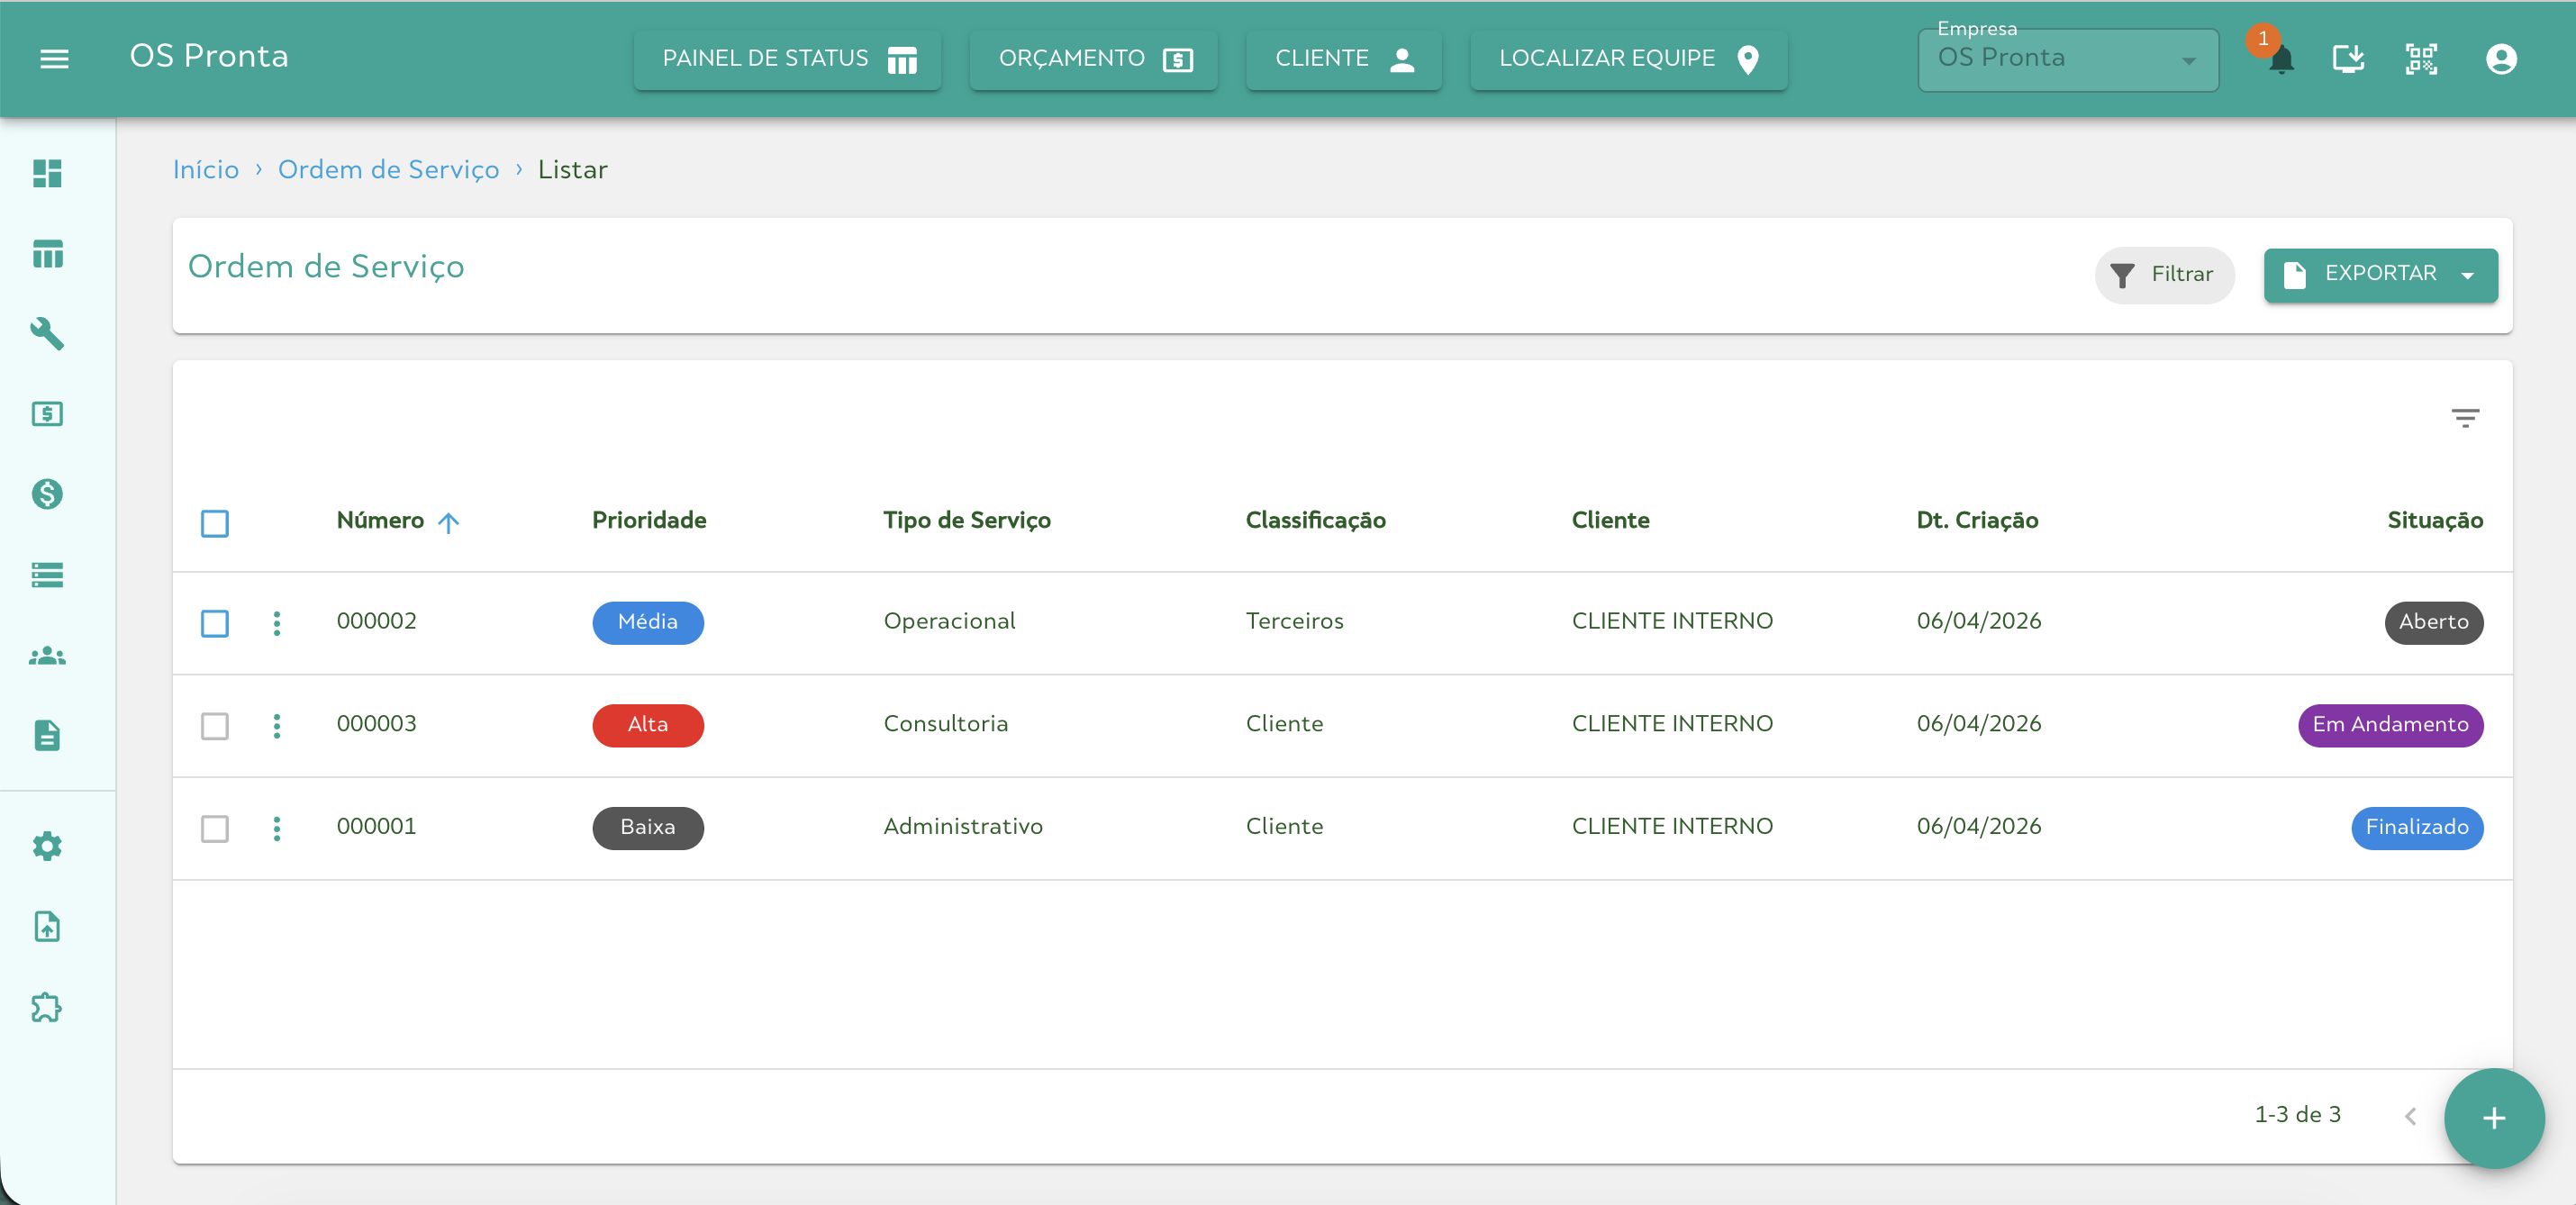Follow the Início breadcrumb link
This screenshot has width=2576, height=1205.
[x=206, y=169]
